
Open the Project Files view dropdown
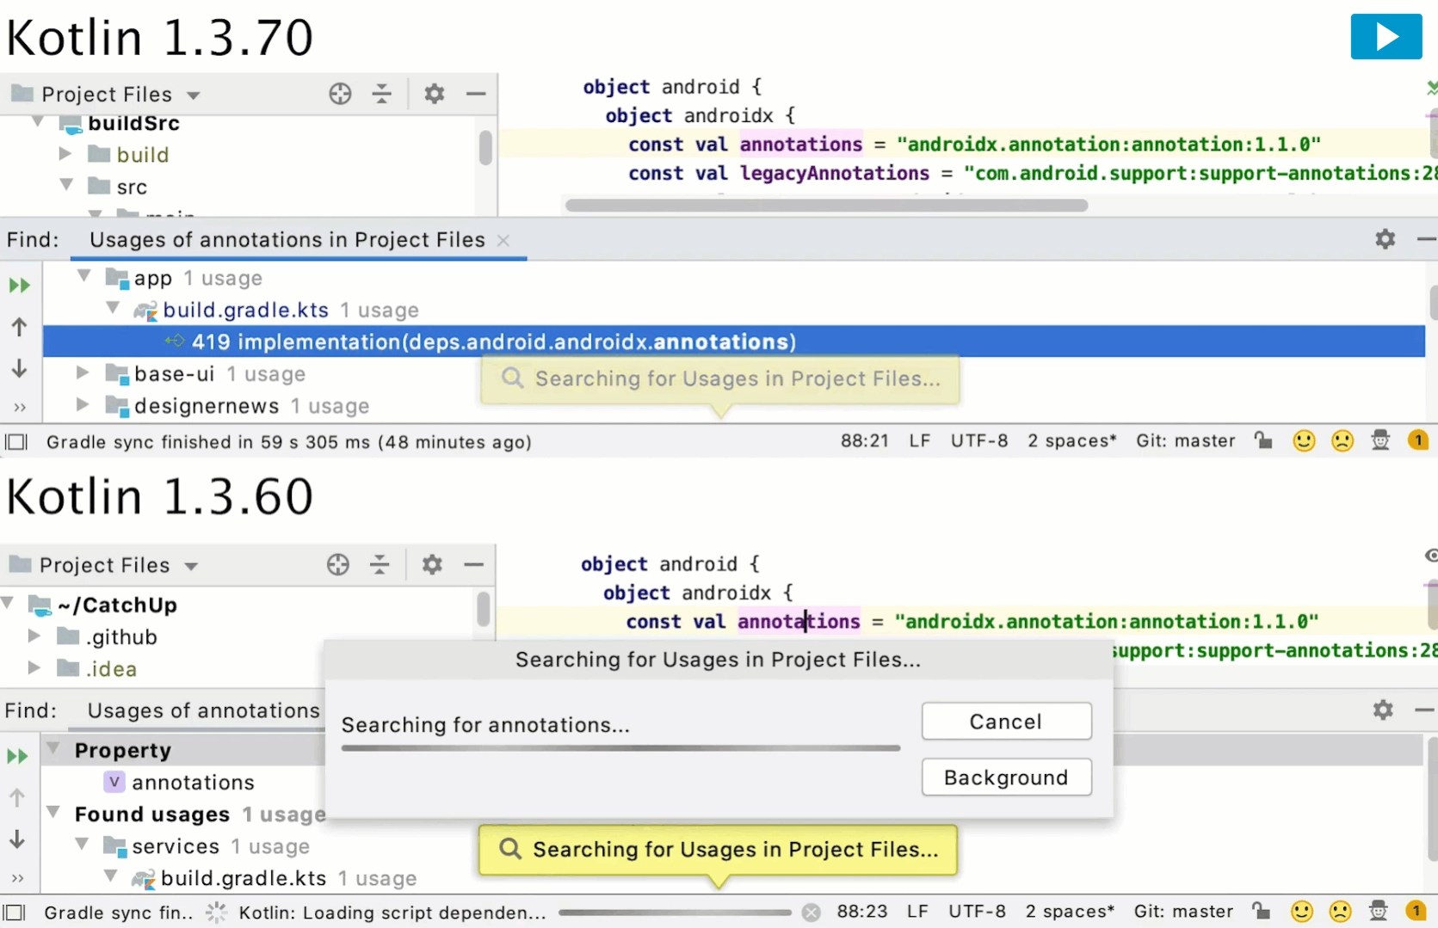coord(193,95)
